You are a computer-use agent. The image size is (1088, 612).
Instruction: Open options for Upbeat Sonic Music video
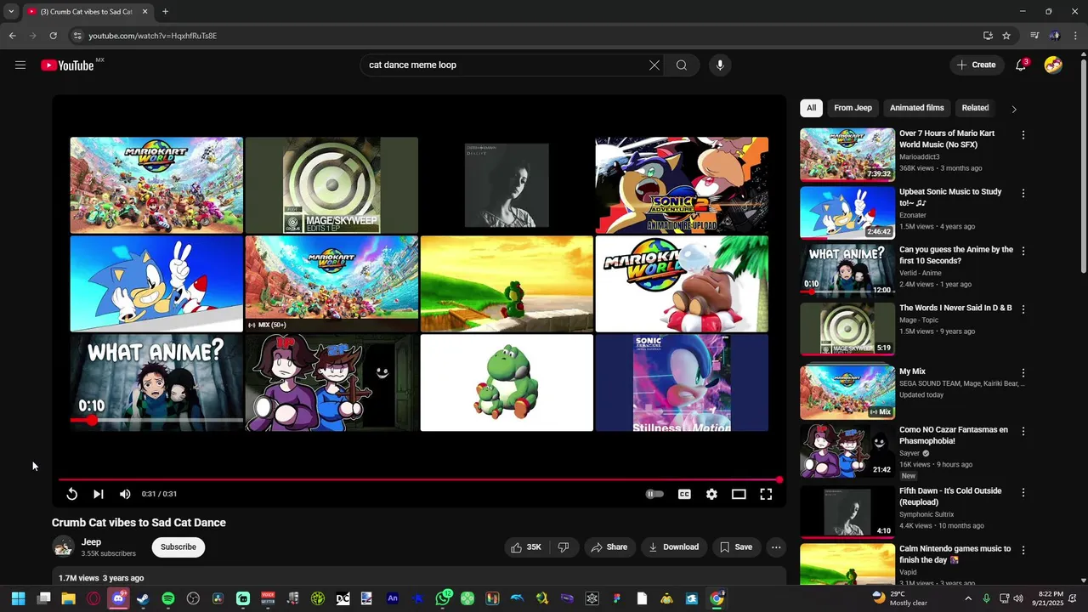tap(1023, 194)
